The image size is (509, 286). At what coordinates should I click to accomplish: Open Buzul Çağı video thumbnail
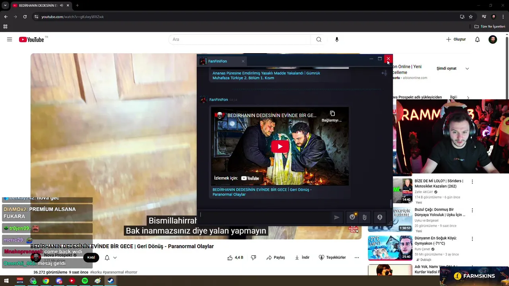[390, 219]
